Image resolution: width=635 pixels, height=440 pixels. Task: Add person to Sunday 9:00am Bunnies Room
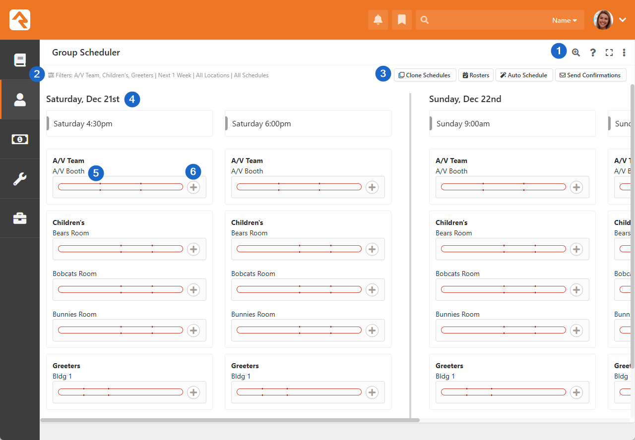[576, 330]
